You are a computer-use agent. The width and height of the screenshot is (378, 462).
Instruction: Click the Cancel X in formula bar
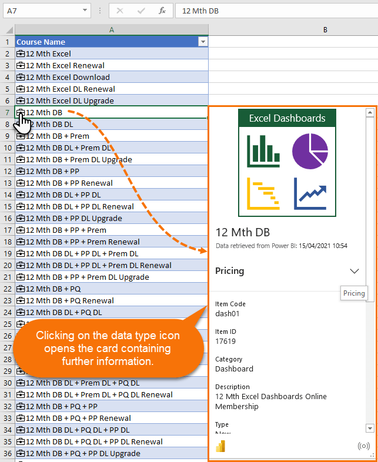click(x=119, y=11)
